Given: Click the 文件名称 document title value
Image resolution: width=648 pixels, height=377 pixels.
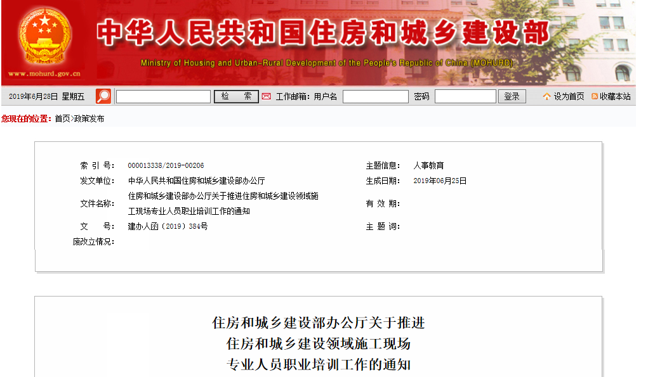Looking at the screenshot, I should pos(223,203).
